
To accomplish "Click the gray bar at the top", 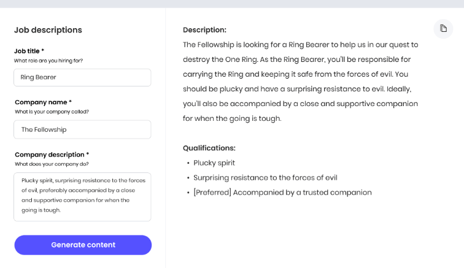I will pos(232,4).
